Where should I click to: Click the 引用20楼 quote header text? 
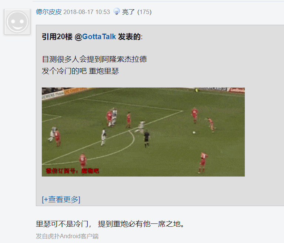[57, 37]
